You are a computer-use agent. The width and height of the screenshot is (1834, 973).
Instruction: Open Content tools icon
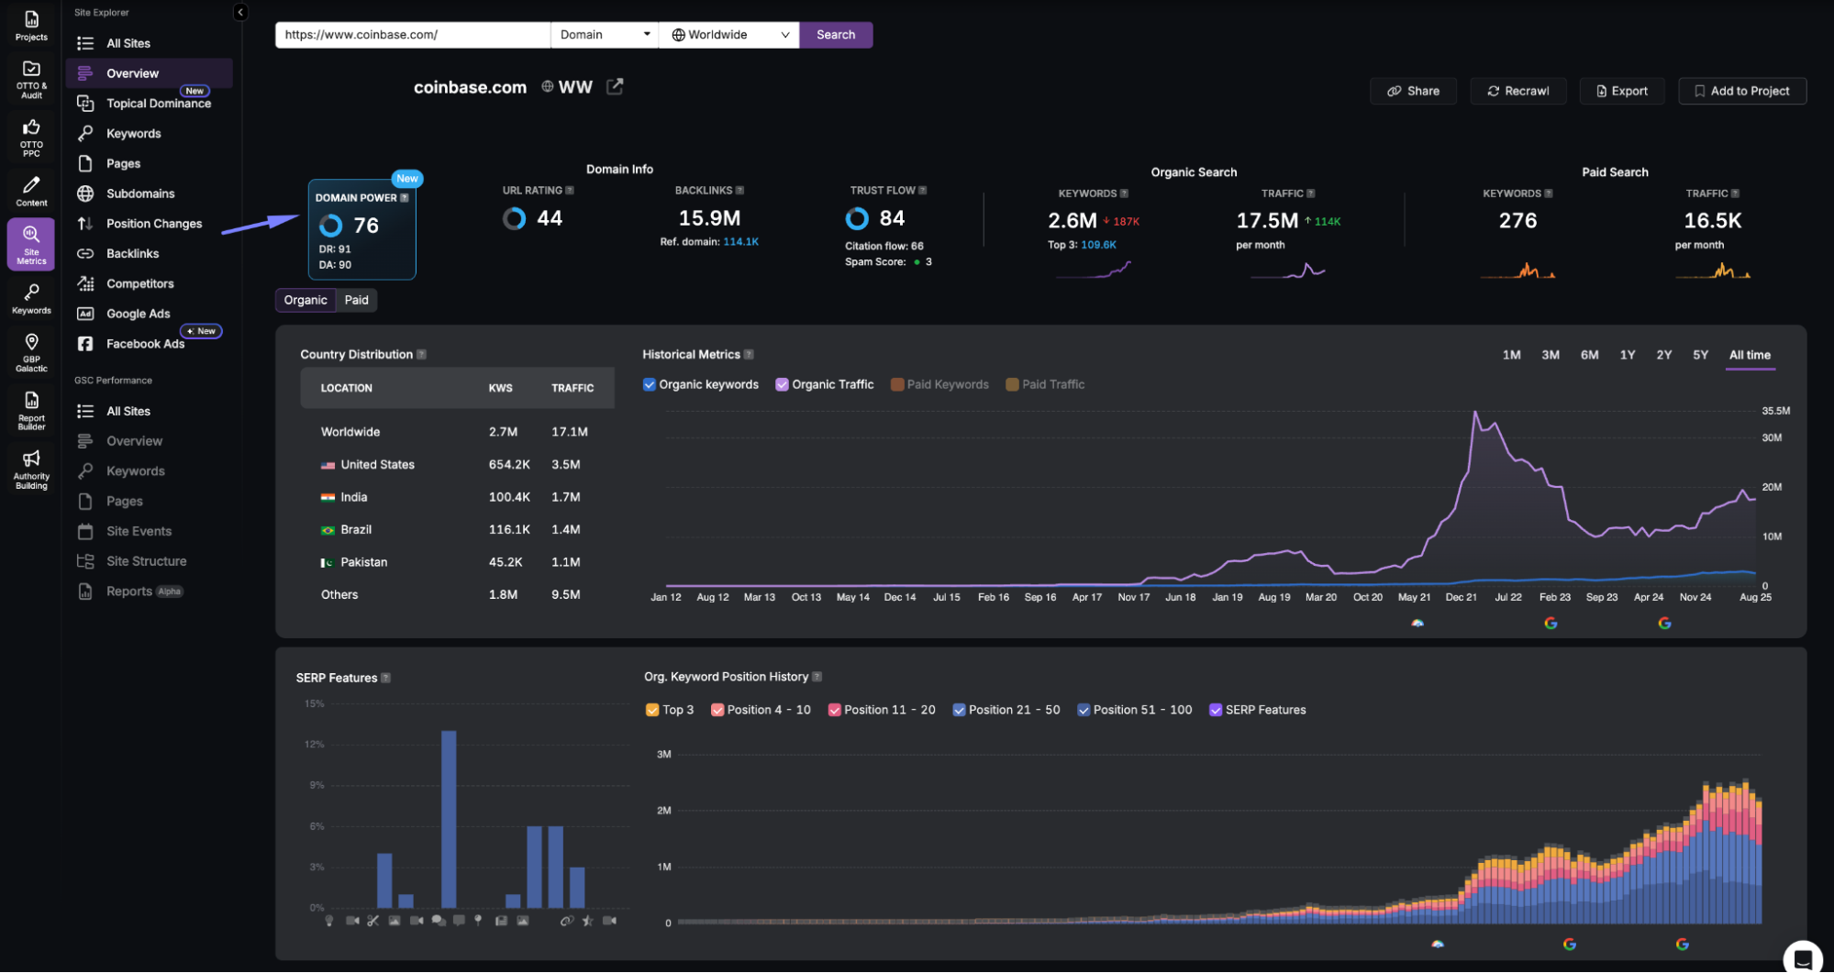click(x=31, y=192)
